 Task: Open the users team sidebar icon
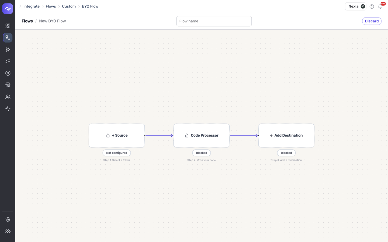pos(8,97)
